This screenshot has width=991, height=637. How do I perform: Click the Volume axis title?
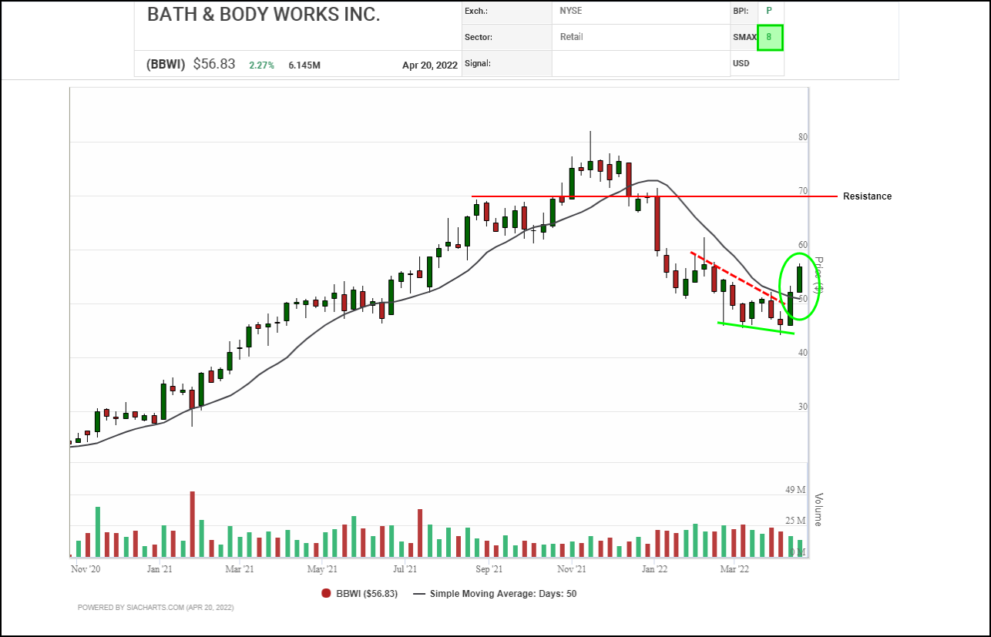pyautogui.click(x=818, y=510)
